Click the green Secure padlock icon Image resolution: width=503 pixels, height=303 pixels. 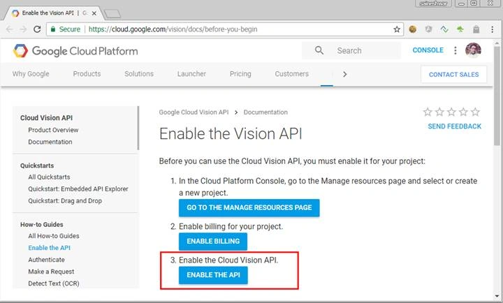click(53, 29)
